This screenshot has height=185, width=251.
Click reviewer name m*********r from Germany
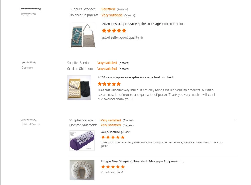pos(28,63)
